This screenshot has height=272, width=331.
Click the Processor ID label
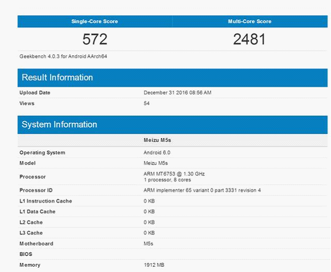[x=36, y=190]
